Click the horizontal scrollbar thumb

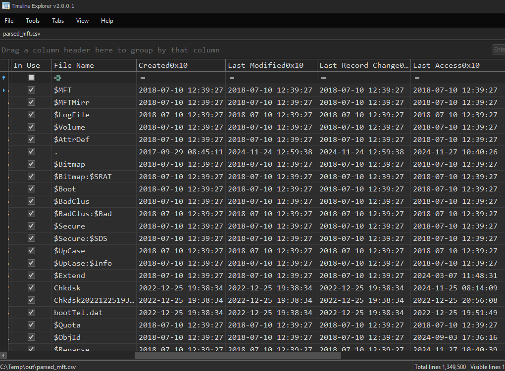[x=238, y=356]
